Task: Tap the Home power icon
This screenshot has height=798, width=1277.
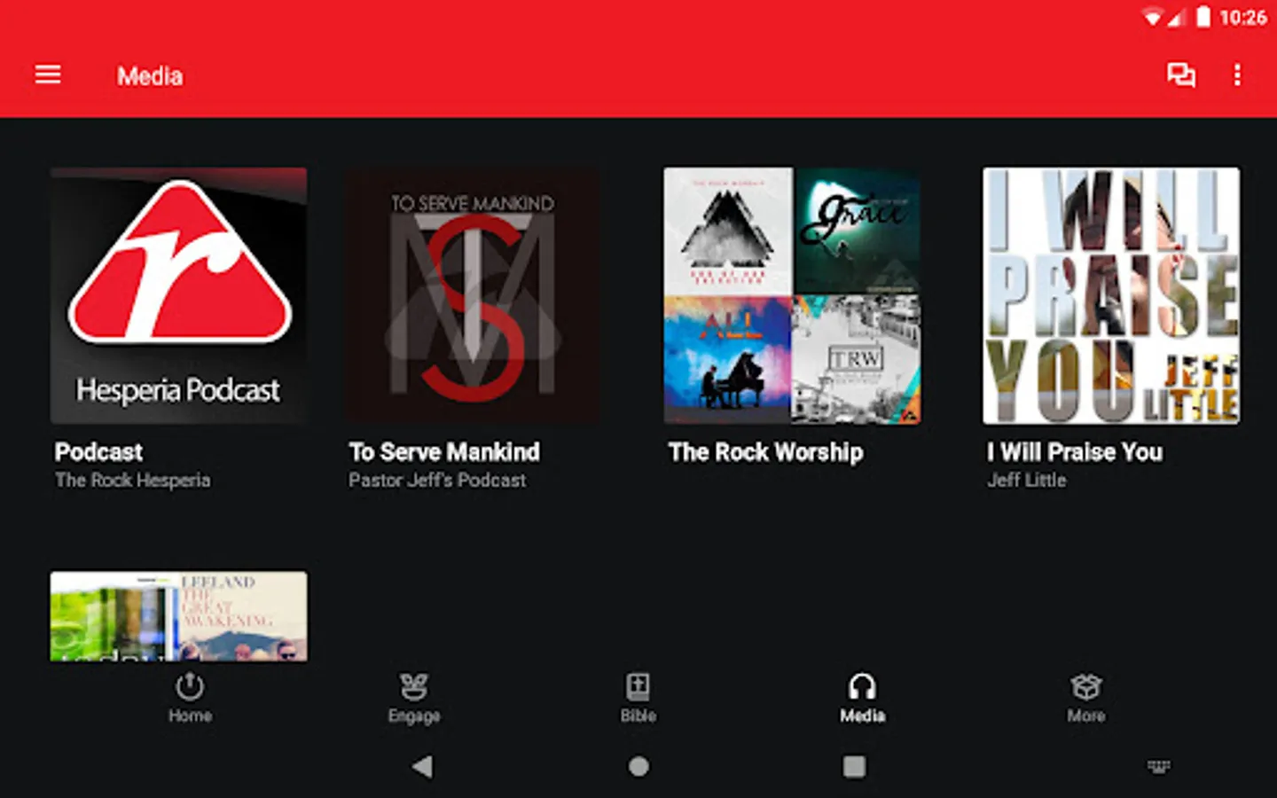Action: [190, 686]
